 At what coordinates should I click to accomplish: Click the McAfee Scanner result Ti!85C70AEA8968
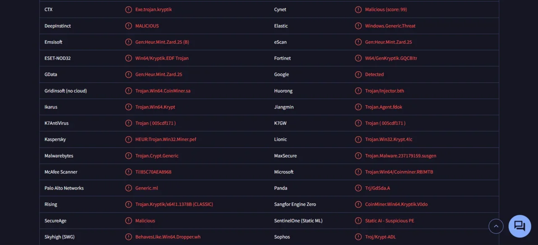153,172
